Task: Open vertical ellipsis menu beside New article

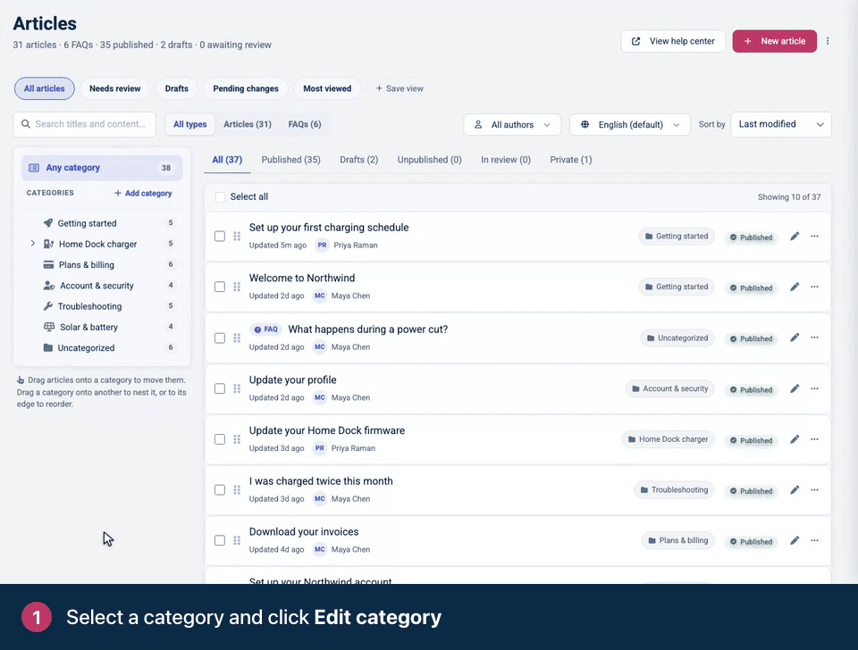Action: coord(828,41)
